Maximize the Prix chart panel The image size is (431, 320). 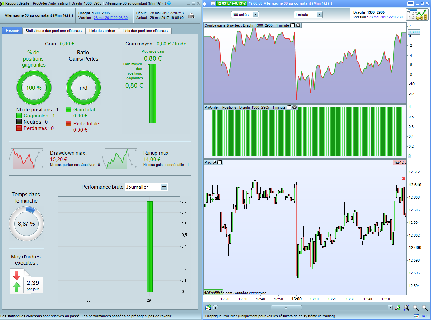pyautogui.click(x=220, y=162)
